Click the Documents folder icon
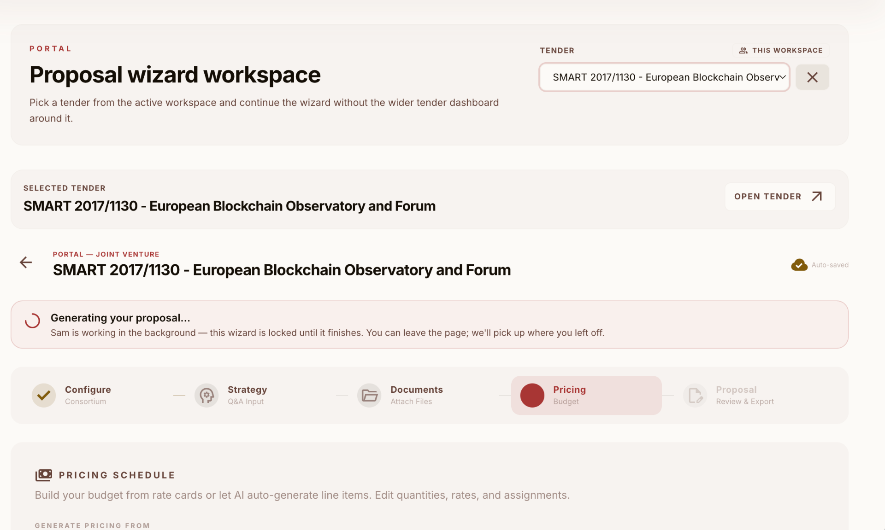Viewport: 885px width, 530px height. (369, 395)
